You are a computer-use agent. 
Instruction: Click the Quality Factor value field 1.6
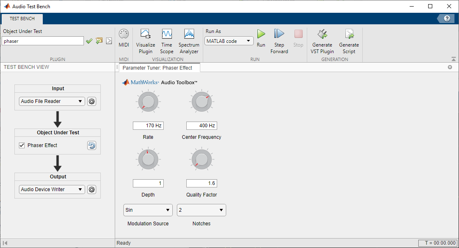click(202, 183)
